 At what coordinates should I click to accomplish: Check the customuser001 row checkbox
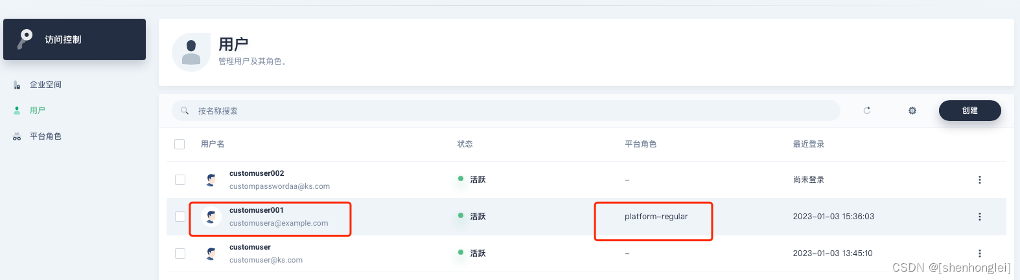180,217
